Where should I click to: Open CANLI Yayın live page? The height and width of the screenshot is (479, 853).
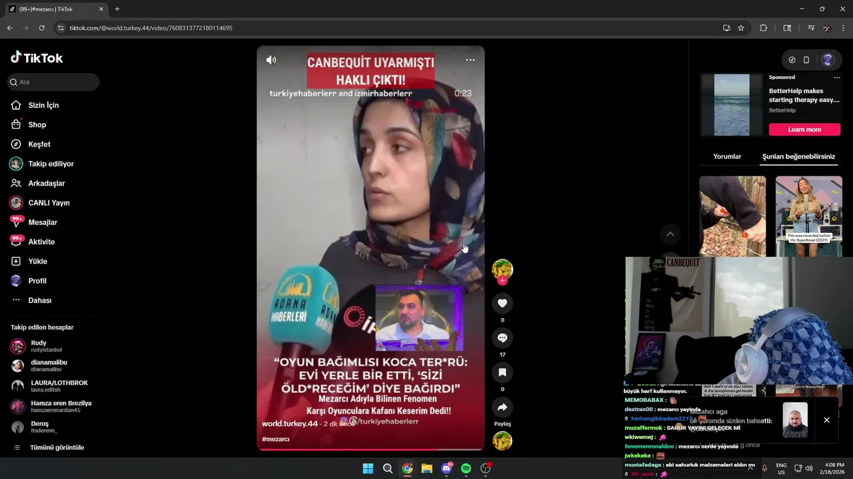tap(49, 203)
